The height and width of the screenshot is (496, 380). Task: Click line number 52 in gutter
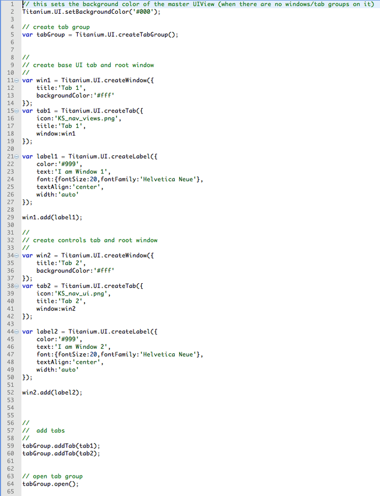click(x=10, y=392)
